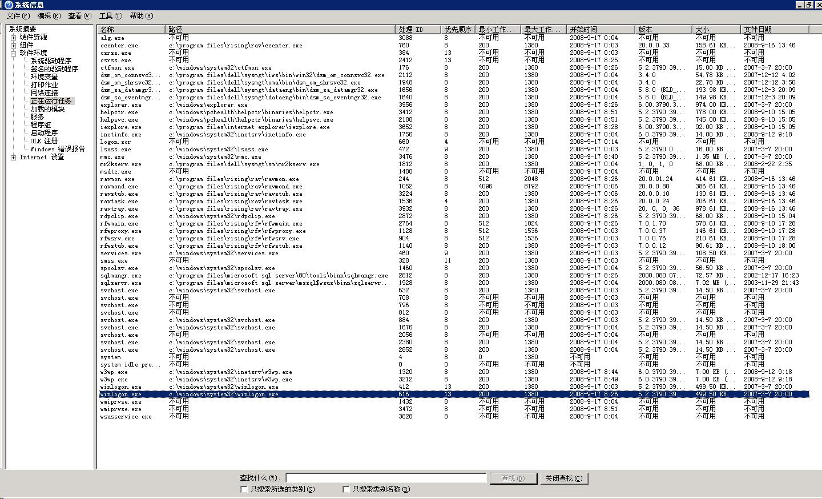Select the logon.scr row
The width and height of the screenshot is (822, 499).
coord(454,142)
